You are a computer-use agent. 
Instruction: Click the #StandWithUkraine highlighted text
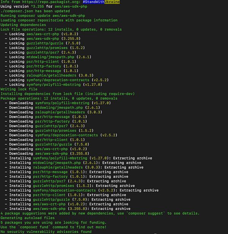(x=101, y=2)
